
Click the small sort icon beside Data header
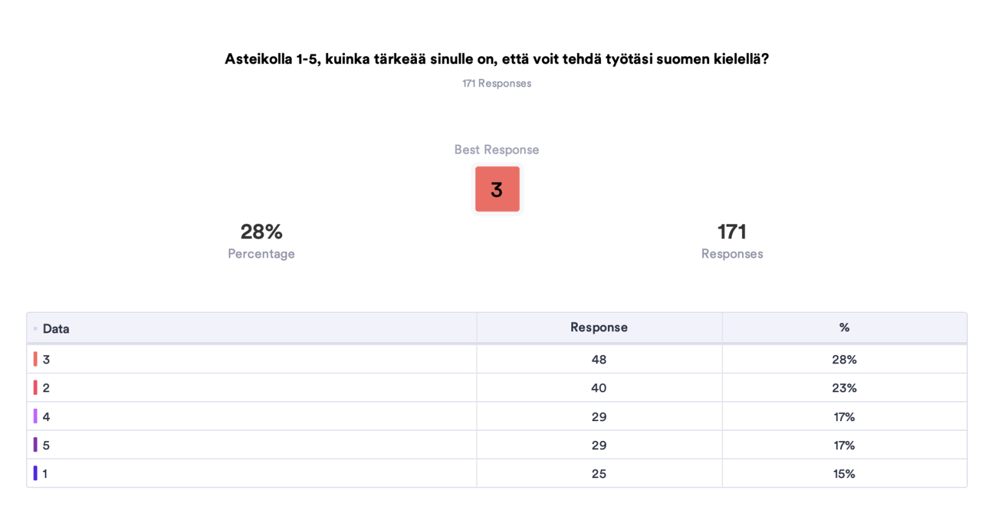point(35,329)
